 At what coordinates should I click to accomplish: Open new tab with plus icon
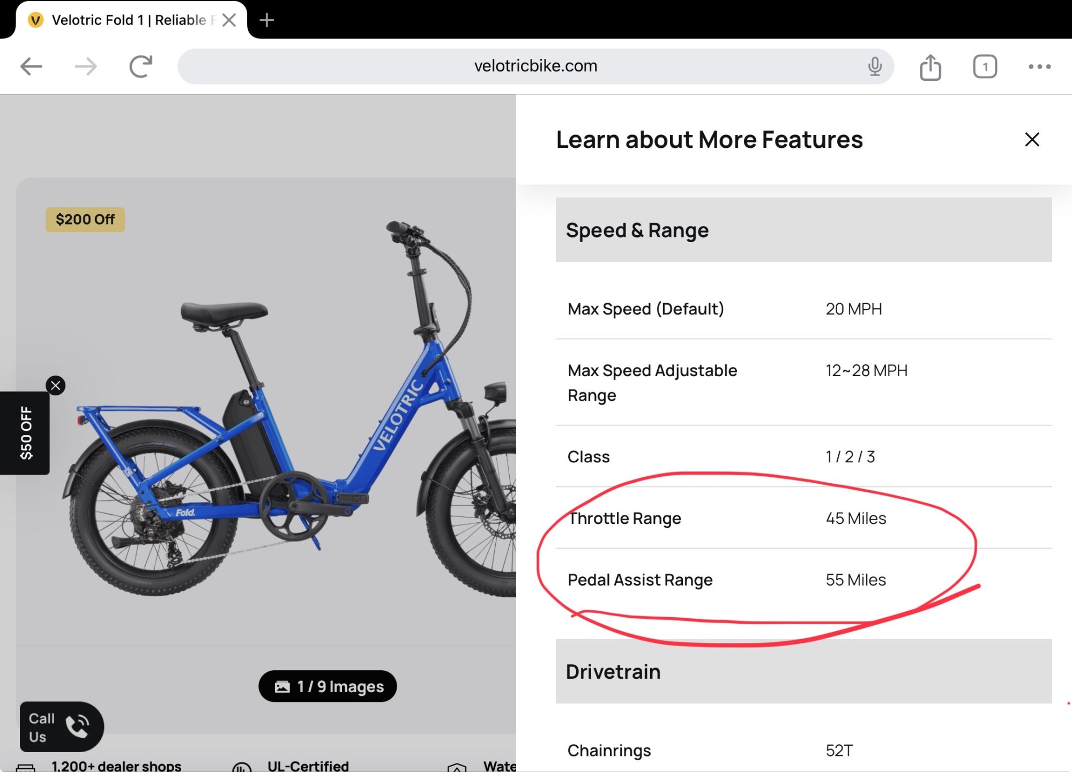266,20
